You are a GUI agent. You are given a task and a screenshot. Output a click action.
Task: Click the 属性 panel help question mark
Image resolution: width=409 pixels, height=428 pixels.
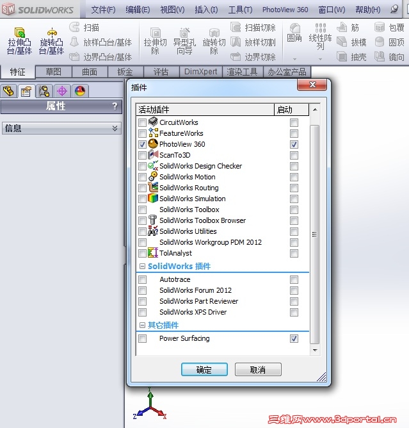point(115,106)
